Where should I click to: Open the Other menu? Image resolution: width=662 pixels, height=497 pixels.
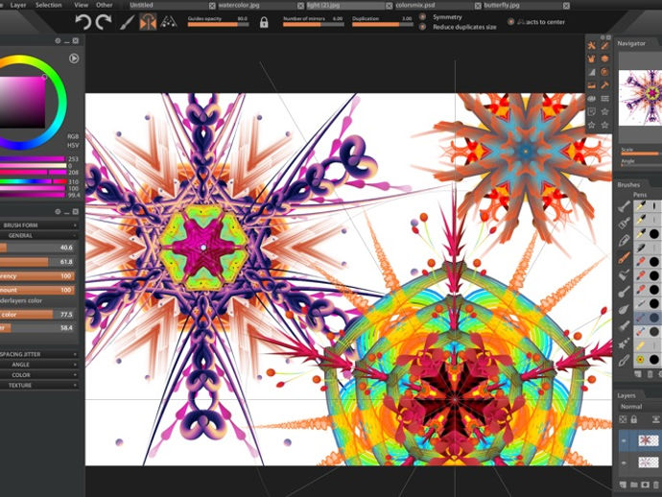[104, 5]
